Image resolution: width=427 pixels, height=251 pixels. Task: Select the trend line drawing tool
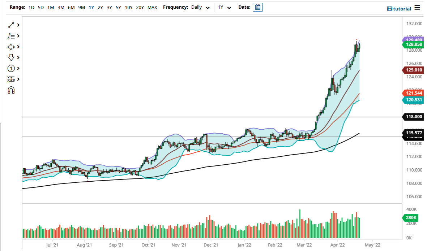(x=11, y=25)
